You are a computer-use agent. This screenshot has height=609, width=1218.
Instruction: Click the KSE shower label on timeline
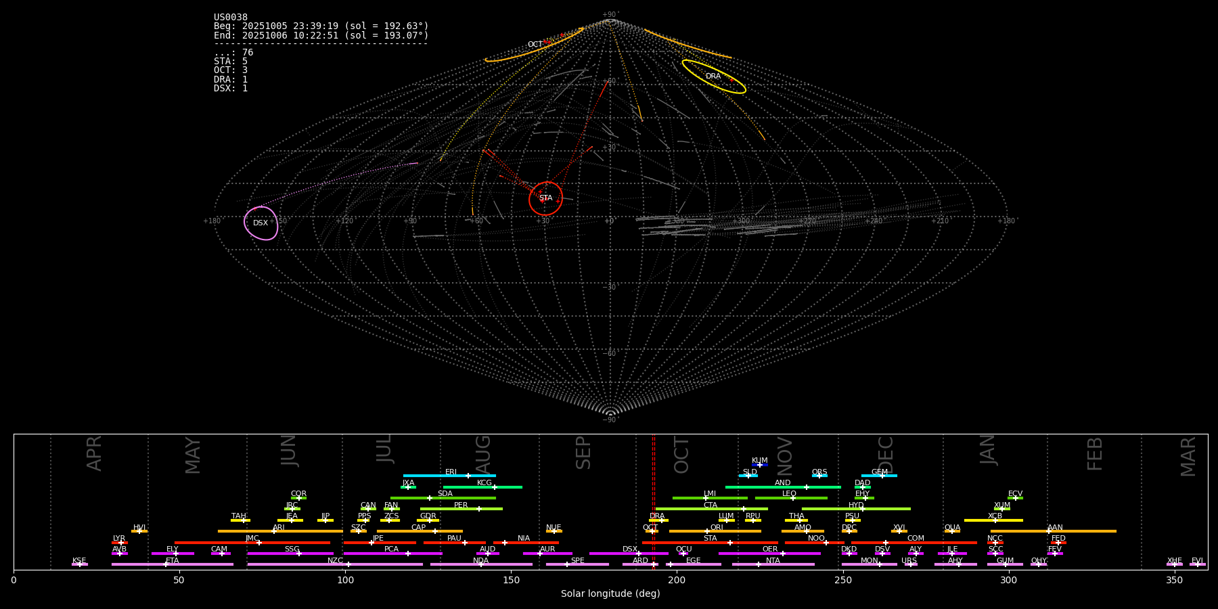(x=79, y=561)
